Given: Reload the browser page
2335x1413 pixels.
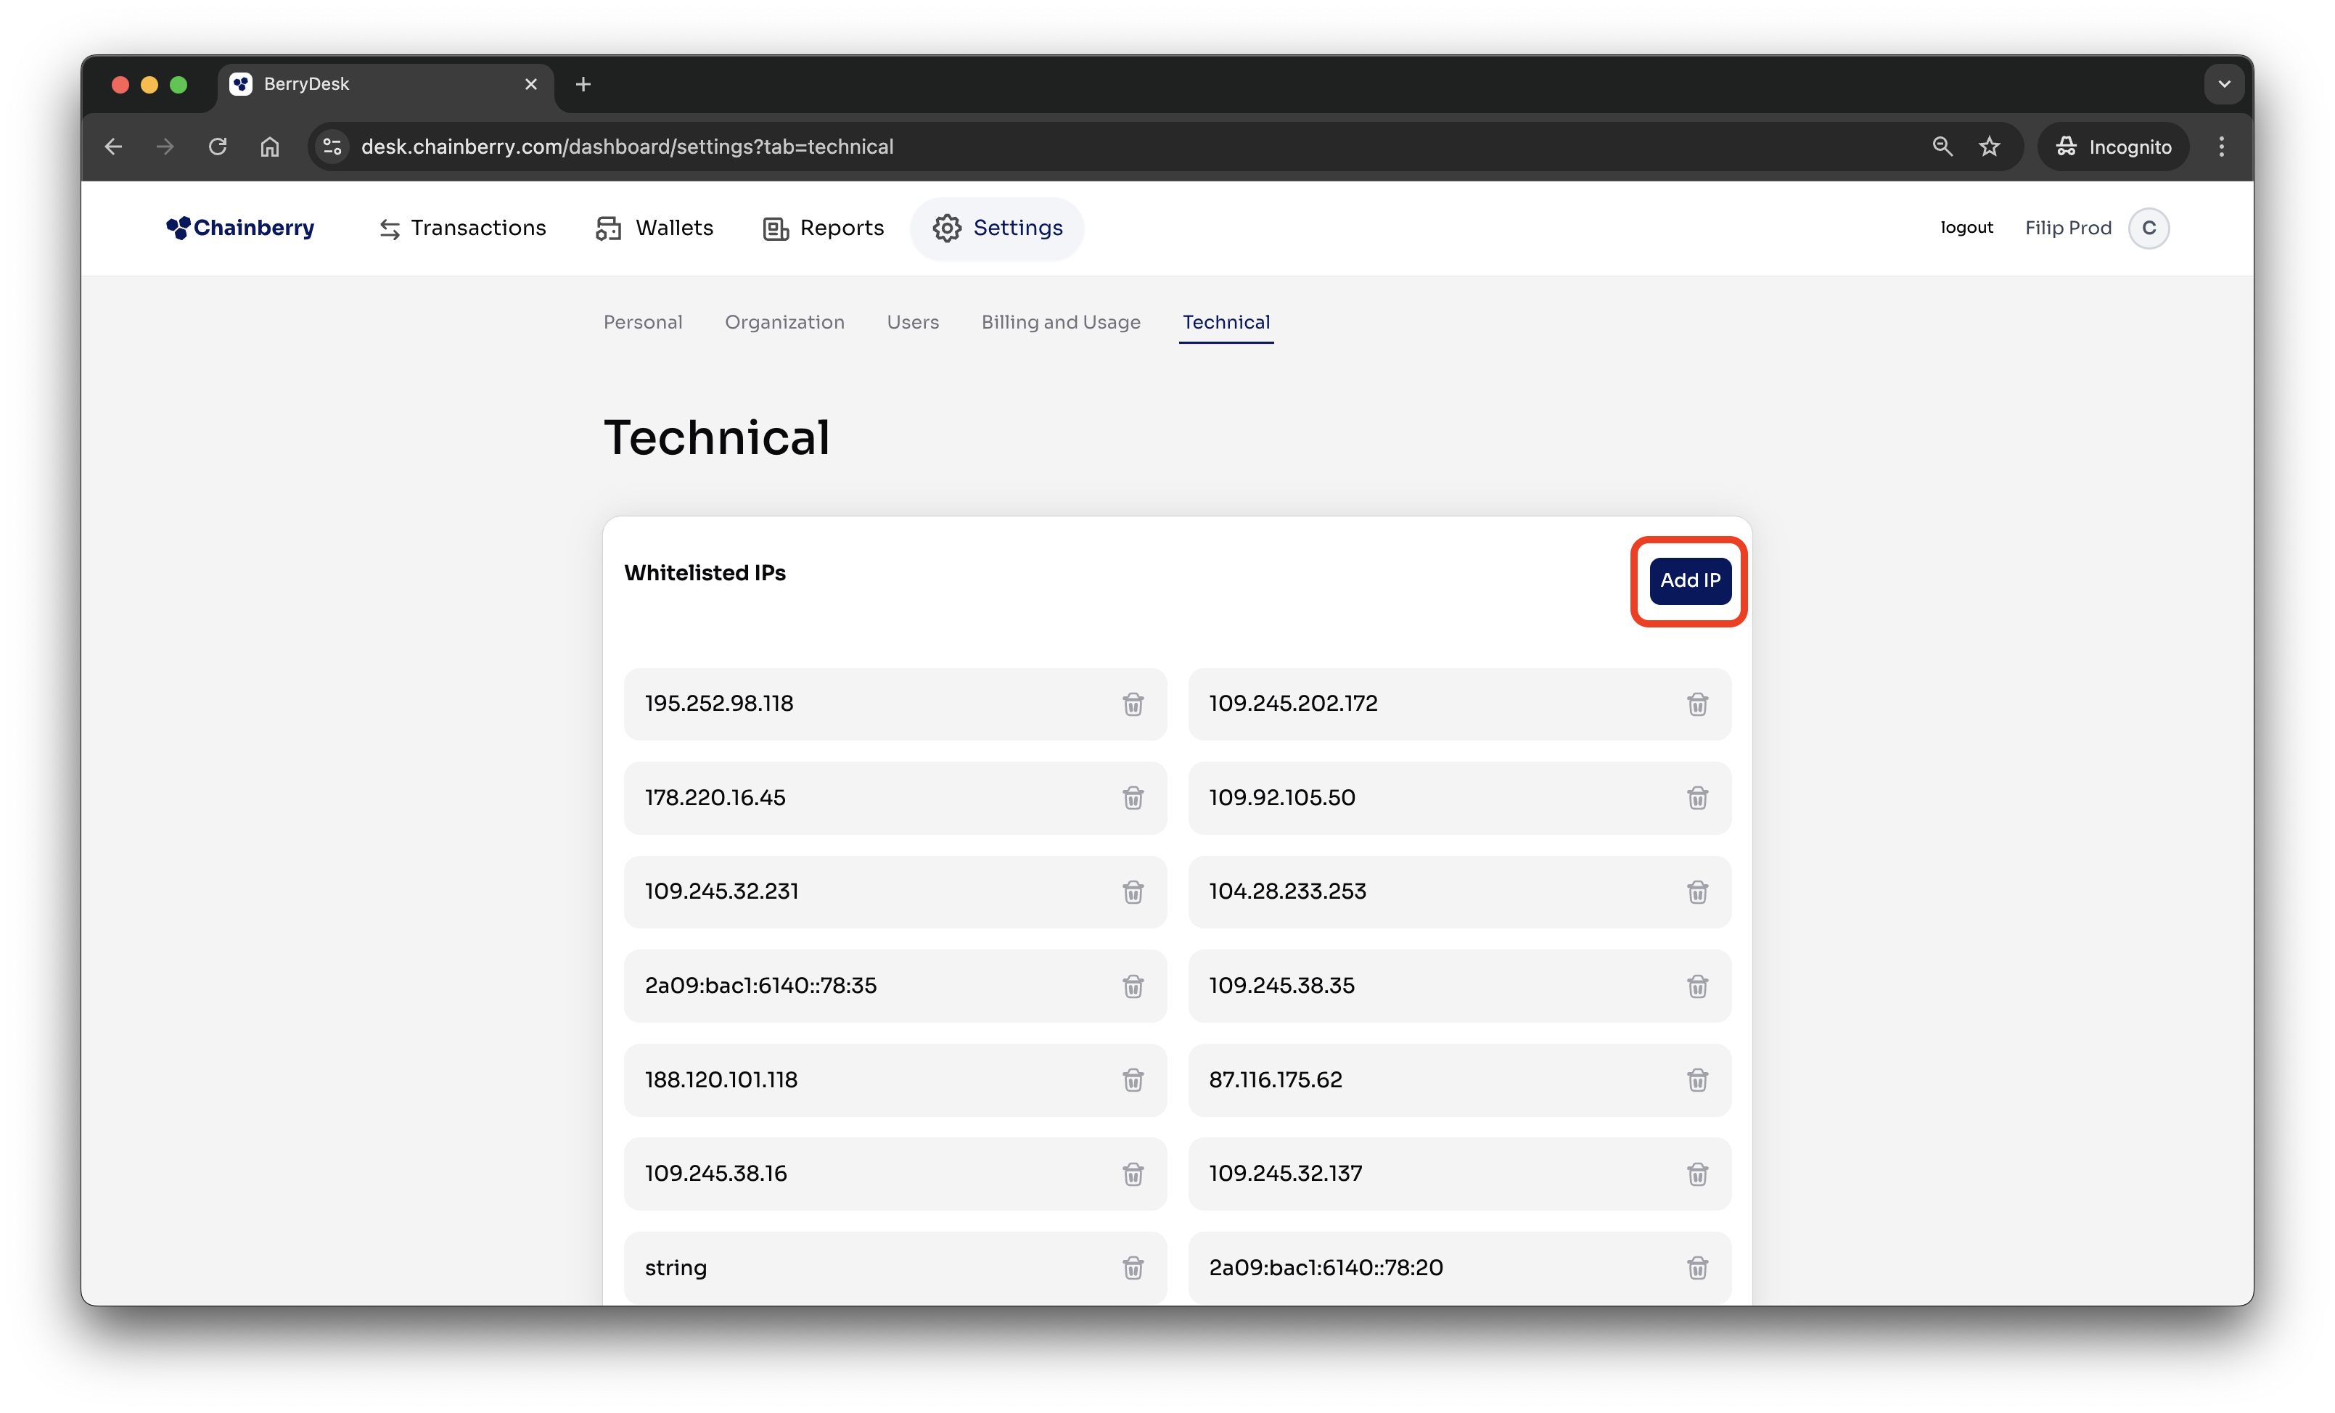Looking at the screenshot, I should click(x=218, y=147).
